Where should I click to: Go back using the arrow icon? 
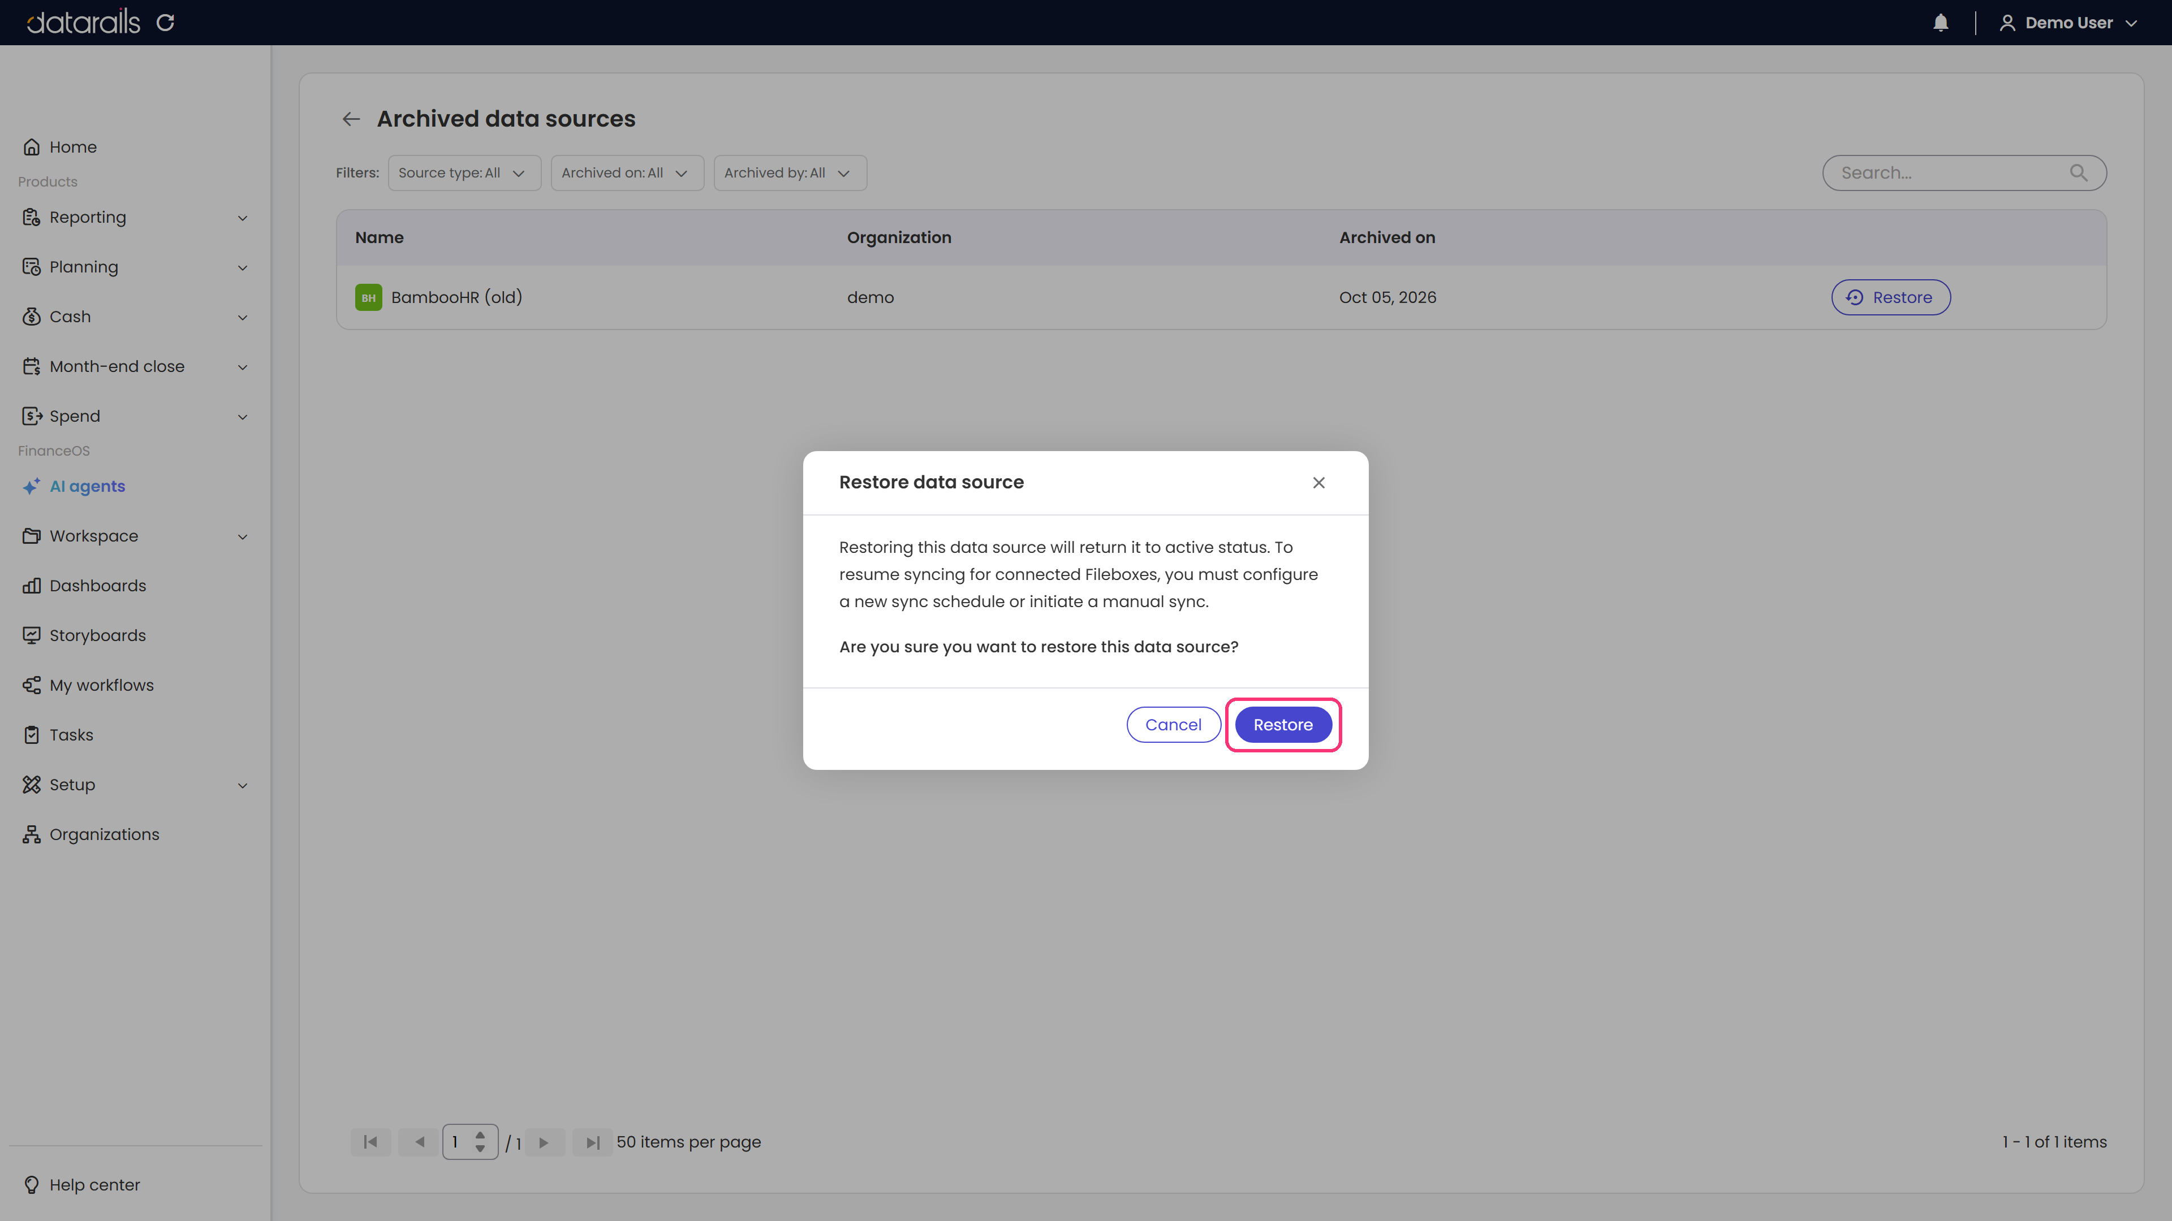pos(351,119)
